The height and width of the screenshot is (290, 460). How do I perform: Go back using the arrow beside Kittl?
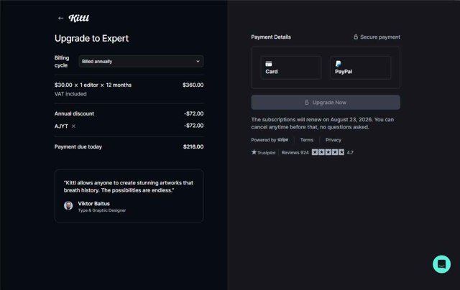tap(60, 18)
